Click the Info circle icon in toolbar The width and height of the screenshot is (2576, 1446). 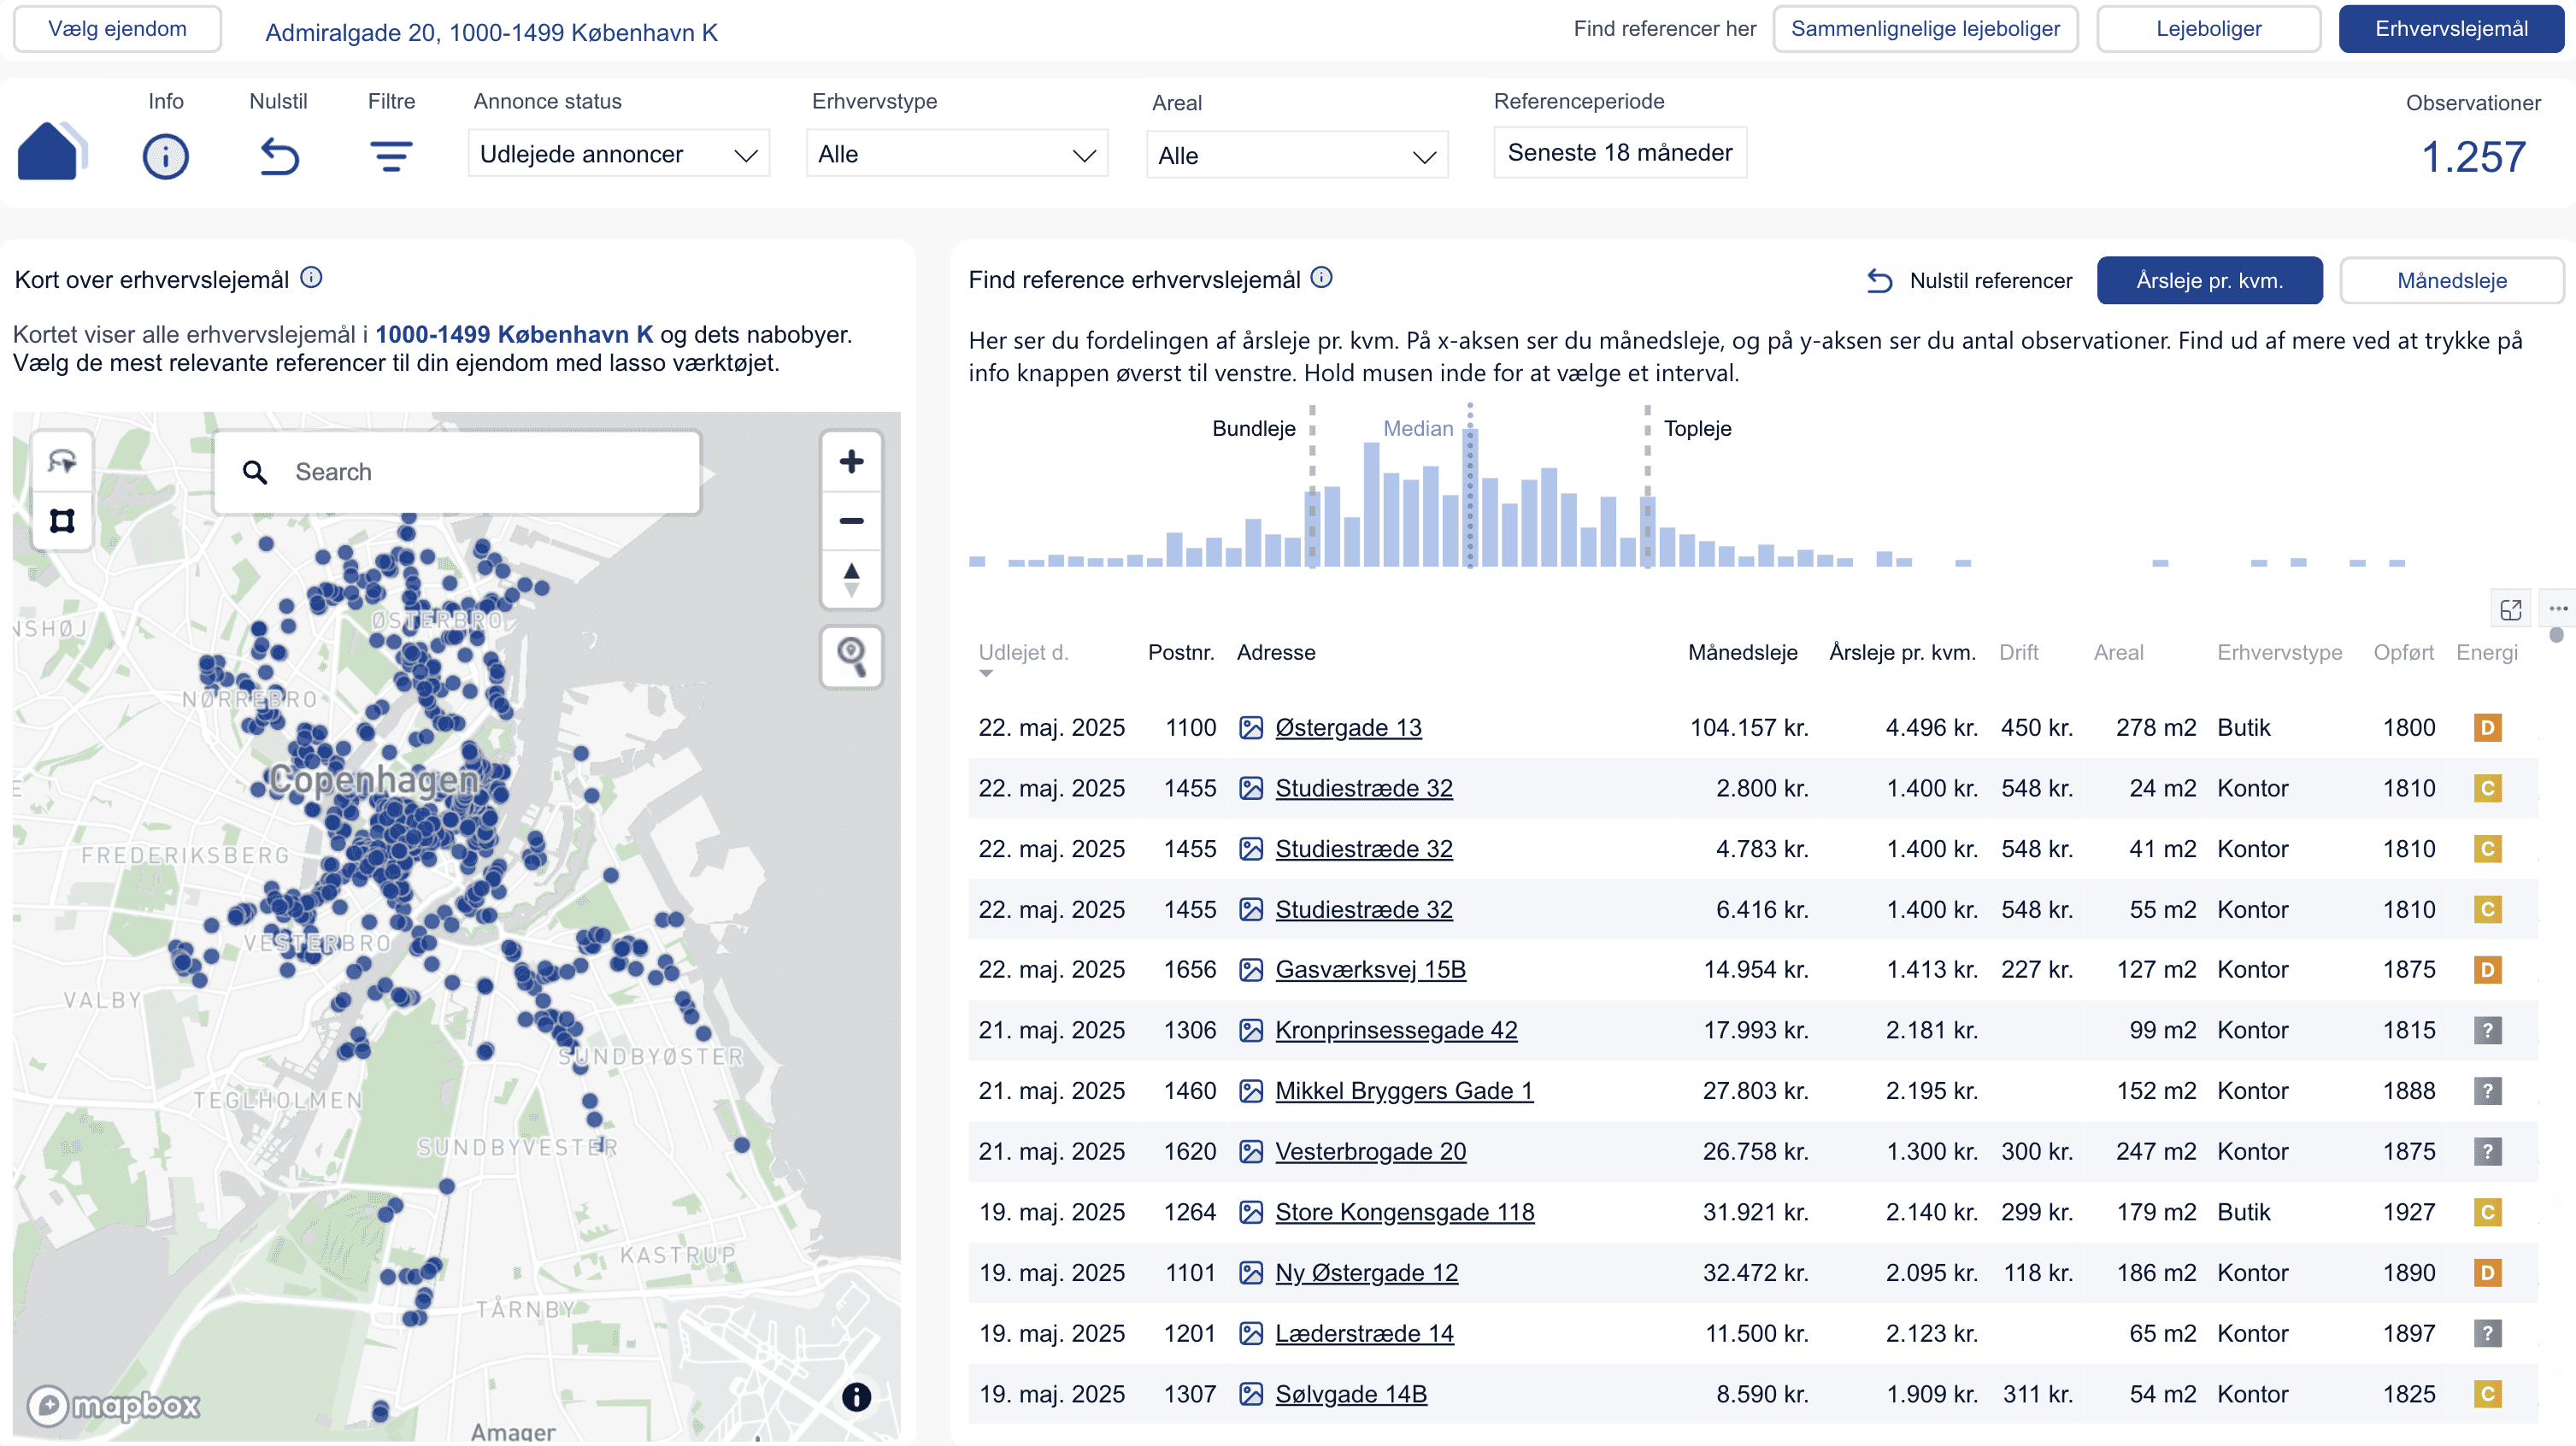pyautogui.click(x=165, y=156)
